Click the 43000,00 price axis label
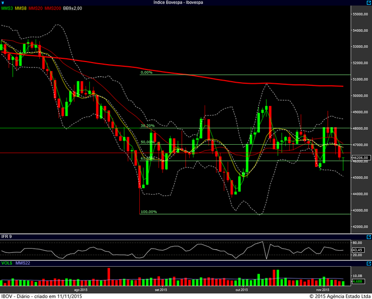This screenshot has height=299, width=372. click(x=360, y=210)
